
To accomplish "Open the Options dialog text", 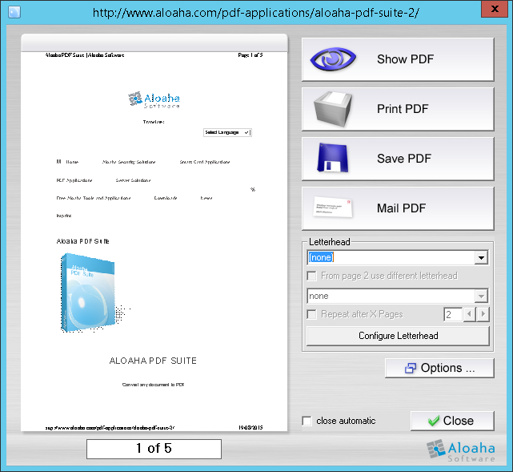I will pos(448,368).
